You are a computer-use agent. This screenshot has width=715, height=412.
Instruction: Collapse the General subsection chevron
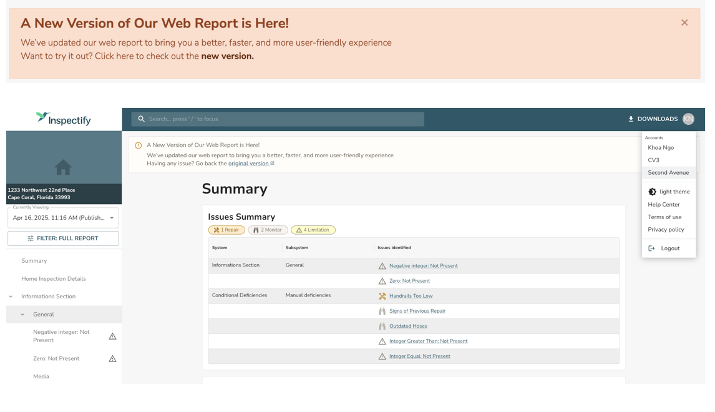[x=22, y=315]
